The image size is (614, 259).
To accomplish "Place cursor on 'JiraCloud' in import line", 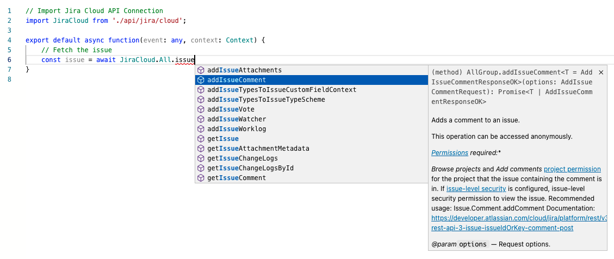I will pyautogui.click(x=71, y=21).
